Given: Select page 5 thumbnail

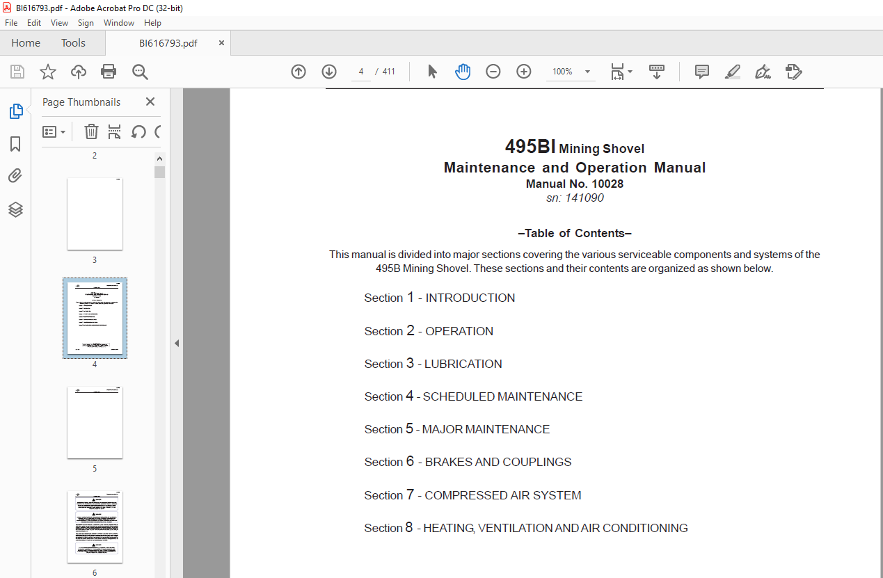Looking at the screenshot, I should coord(95,422).
